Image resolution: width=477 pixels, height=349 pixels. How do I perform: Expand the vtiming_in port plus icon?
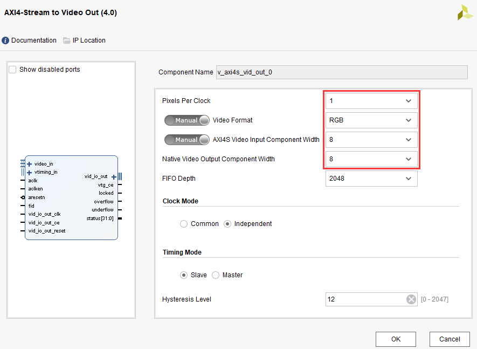29,172
